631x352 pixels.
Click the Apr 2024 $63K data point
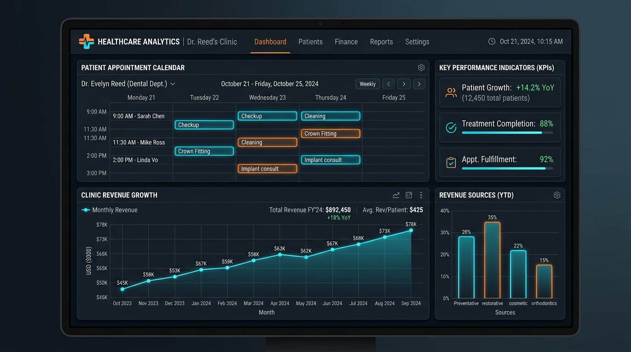pyautogui.click(x=280, y=254)
